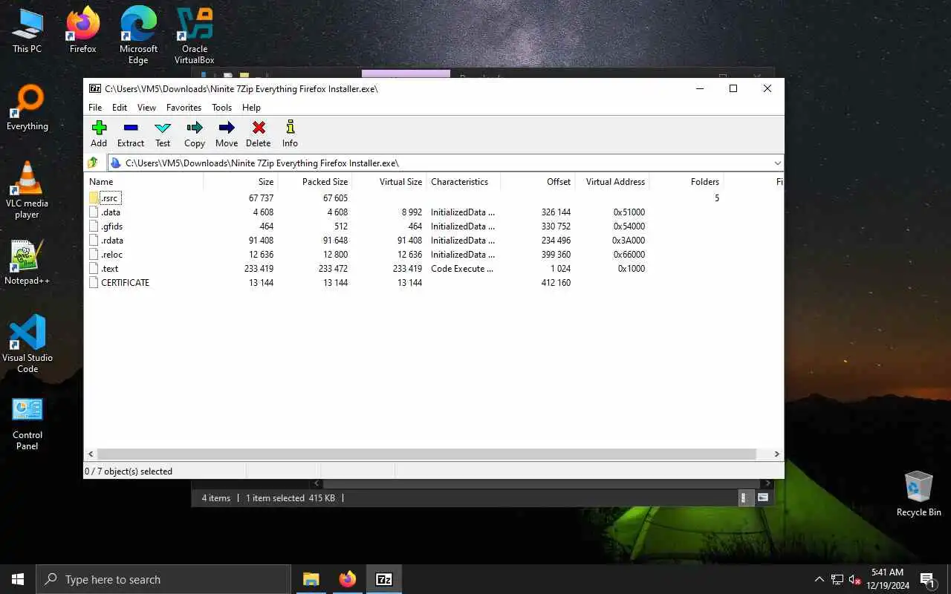This screenshot has width=951, height=594.
Task: Open the Edit menu
Action: [120, 108]
